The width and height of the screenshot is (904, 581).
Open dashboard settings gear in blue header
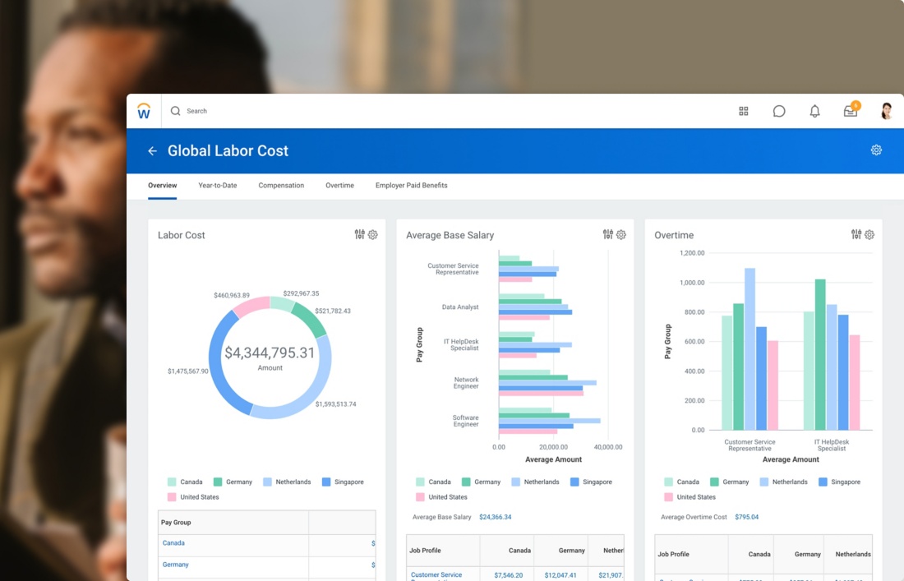click(x=876, y=150)
